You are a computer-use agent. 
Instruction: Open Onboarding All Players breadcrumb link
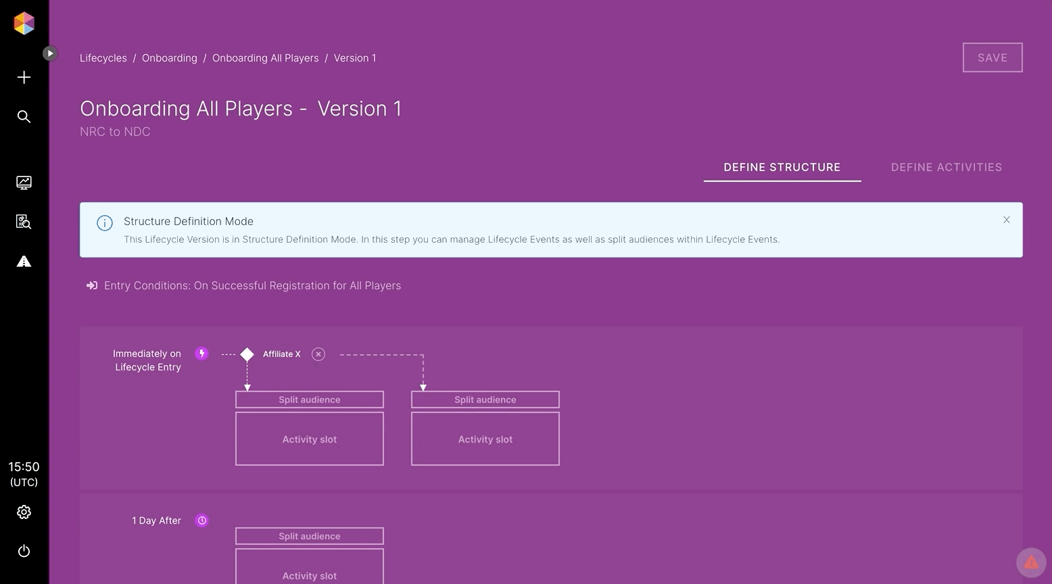coord(265,58)
